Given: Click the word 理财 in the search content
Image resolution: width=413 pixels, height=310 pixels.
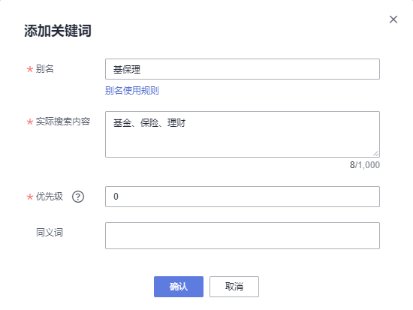Looking at the screenshot, I should tap(176, 123).
